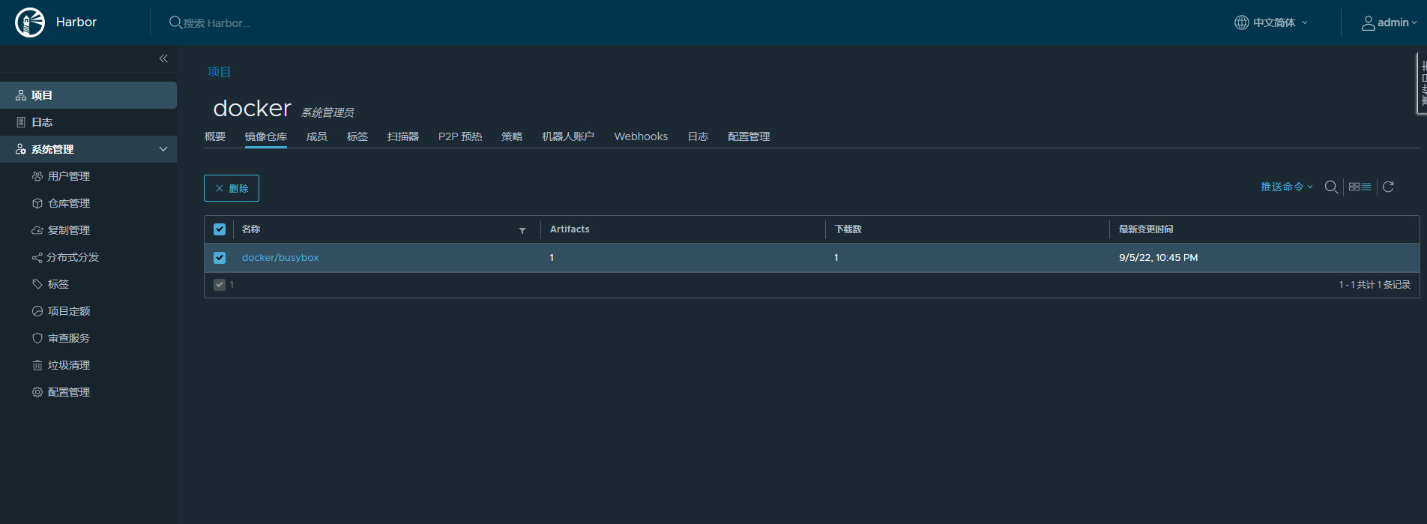Uncheck the select-all header checkbox
1427x524 pixels.
(220, 229)
